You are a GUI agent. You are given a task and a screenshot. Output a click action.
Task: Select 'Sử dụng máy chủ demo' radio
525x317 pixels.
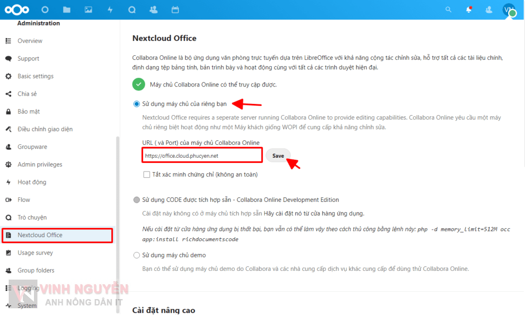(136, 255)
